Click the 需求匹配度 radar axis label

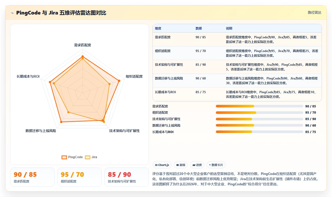click(x=82, y=45)
